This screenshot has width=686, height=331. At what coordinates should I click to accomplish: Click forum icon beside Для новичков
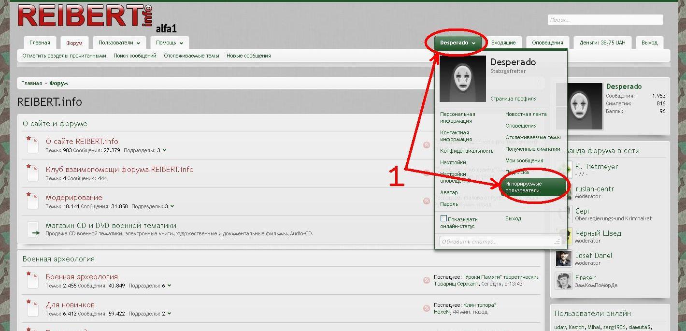pyautogui.click(x=32, y=308)
